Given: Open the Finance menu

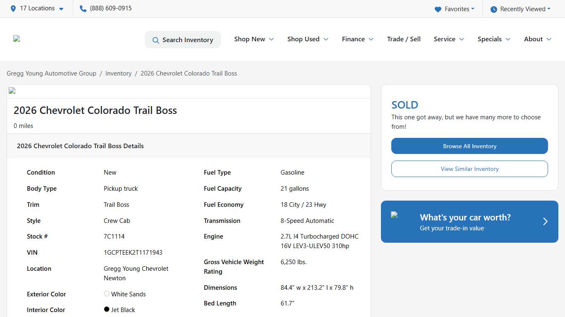Looking at the screenshot, I should coord(357,39).
